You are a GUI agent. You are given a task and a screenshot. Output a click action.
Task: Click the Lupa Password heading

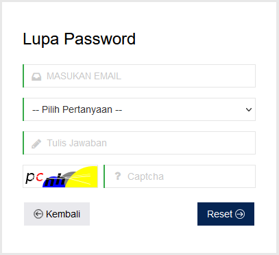79,39
